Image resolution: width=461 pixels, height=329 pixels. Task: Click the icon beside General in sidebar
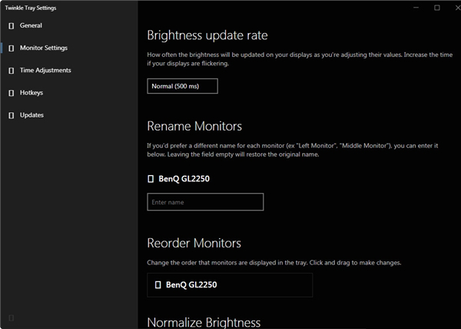12,25
